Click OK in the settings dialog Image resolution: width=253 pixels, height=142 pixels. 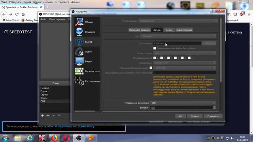(x=181, y=116)
